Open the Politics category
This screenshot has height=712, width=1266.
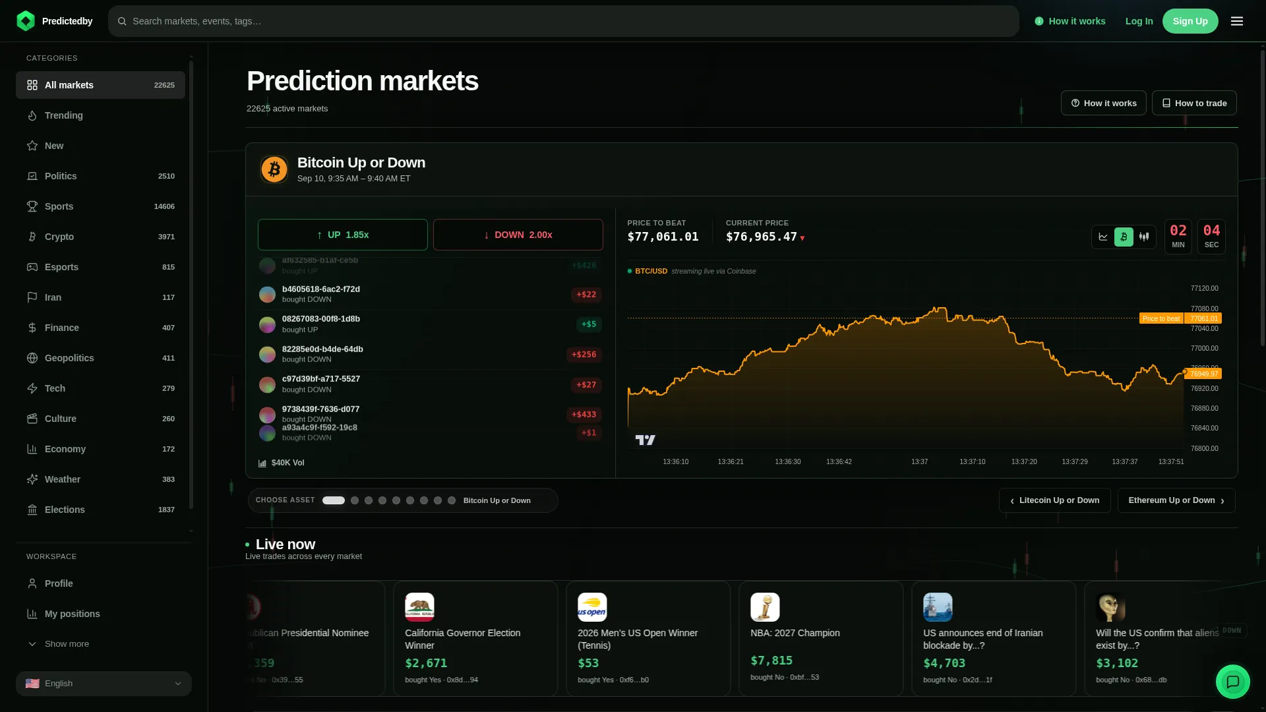[100, 176]
